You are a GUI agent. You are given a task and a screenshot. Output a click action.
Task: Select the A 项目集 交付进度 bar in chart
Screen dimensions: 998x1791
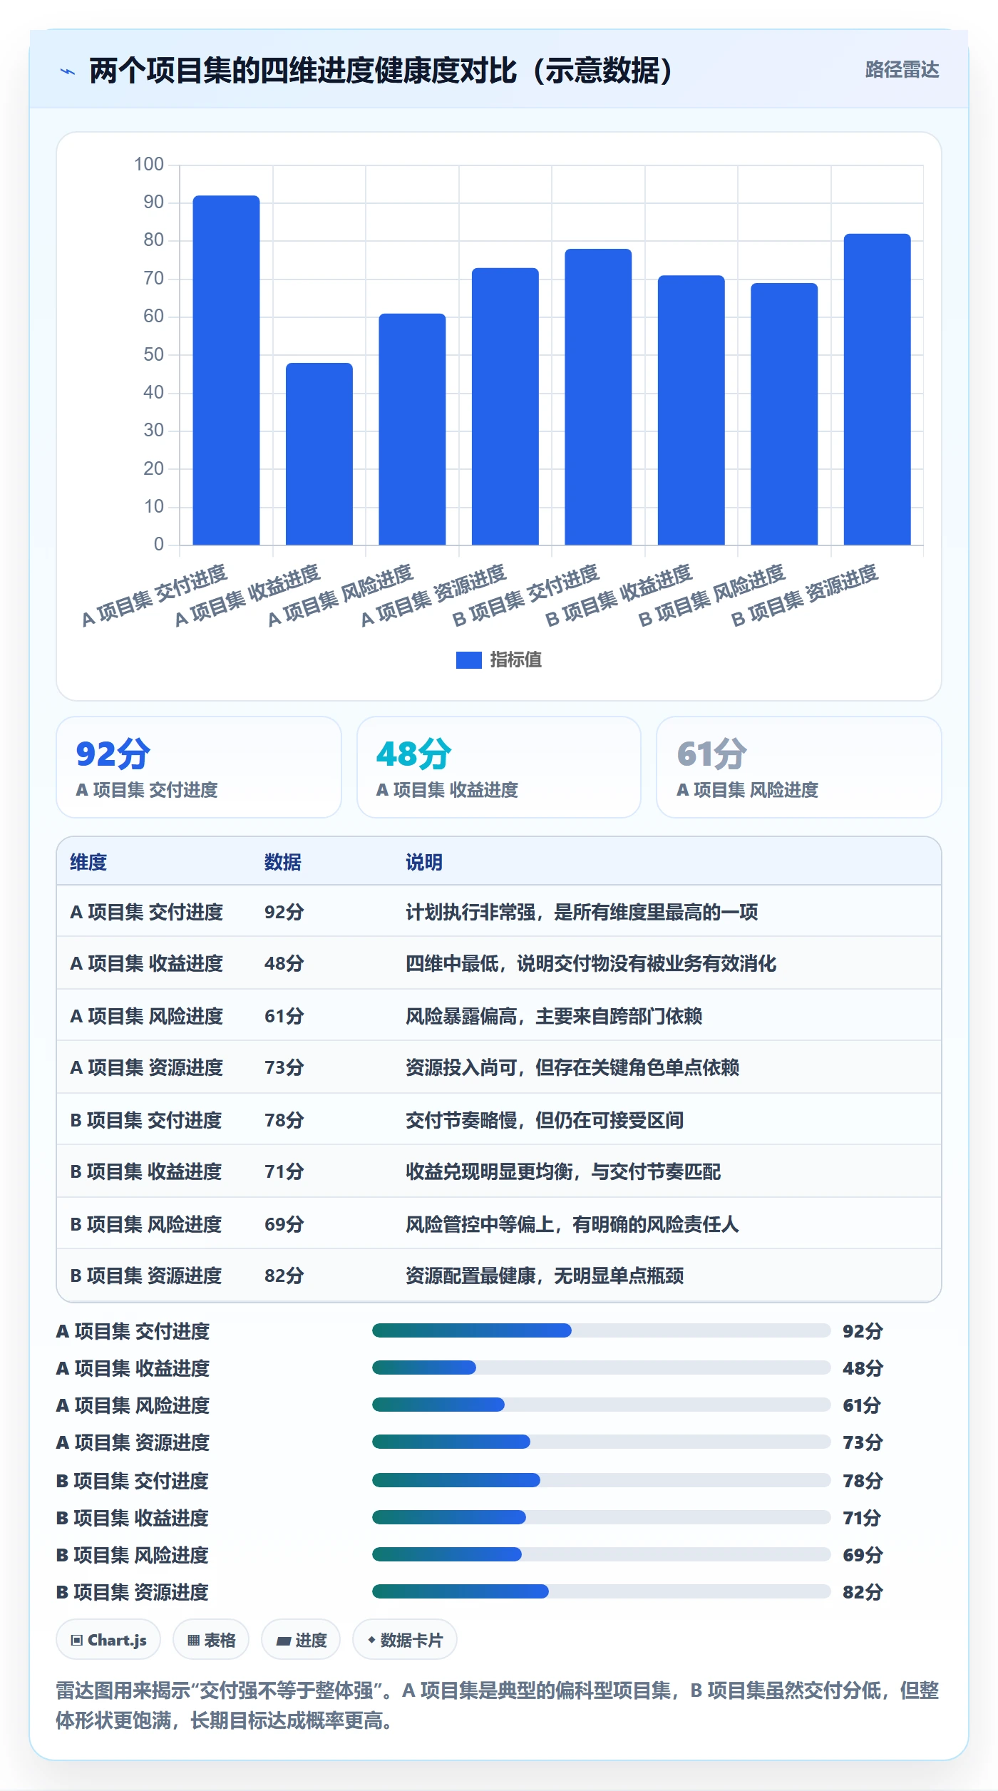point(226,370)
